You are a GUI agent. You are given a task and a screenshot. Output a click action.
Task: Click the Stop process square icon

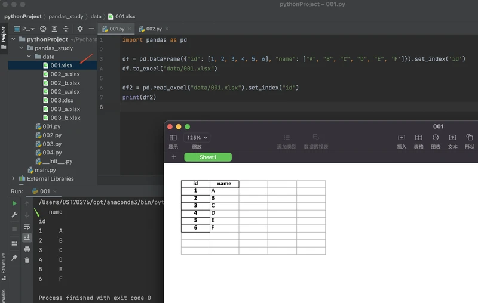click(x=14, y=229)
